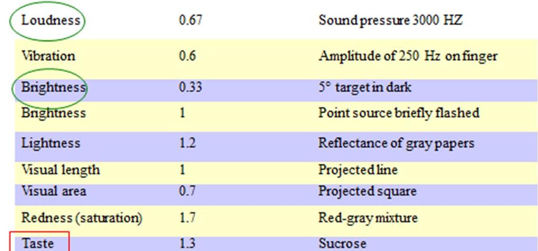The height and width of the screenshot is (251, 538).
Task: Select the Projected line cell
Action: click(x=357, y=170)
